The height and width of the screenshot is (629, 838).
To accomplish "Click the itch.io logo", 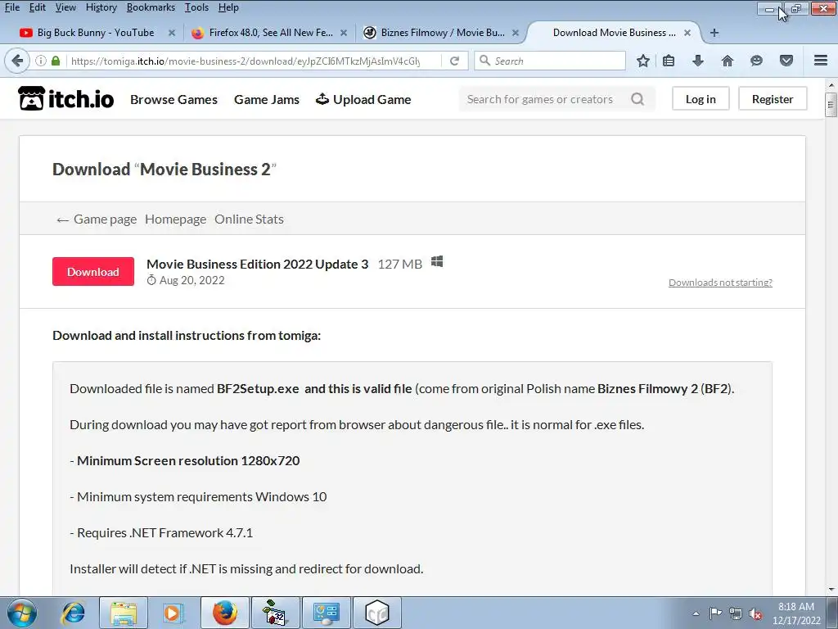I will (65, 99).
